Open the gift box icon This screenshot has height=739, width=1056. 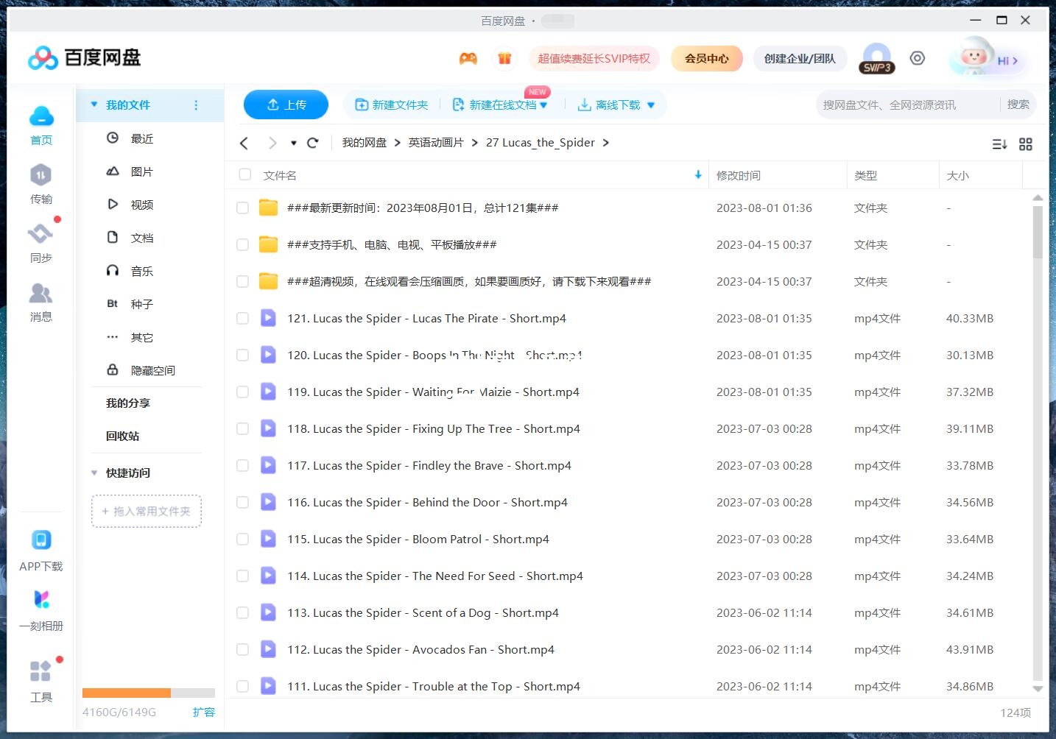coord(504,59)
